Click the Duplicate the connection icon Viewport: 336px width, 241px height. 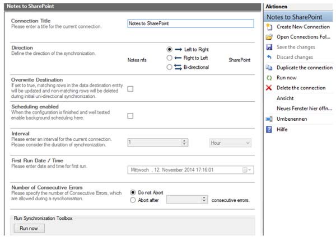coord(269,67)
